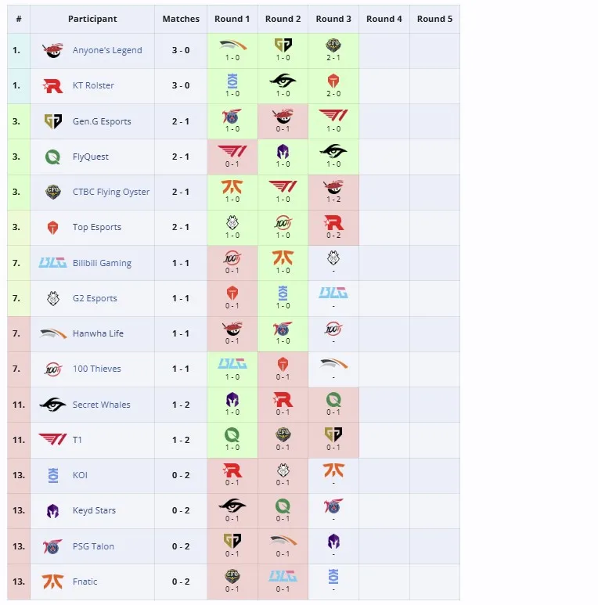Open the G2 Esports team link

pyautogui.click(x=95, y=298)
